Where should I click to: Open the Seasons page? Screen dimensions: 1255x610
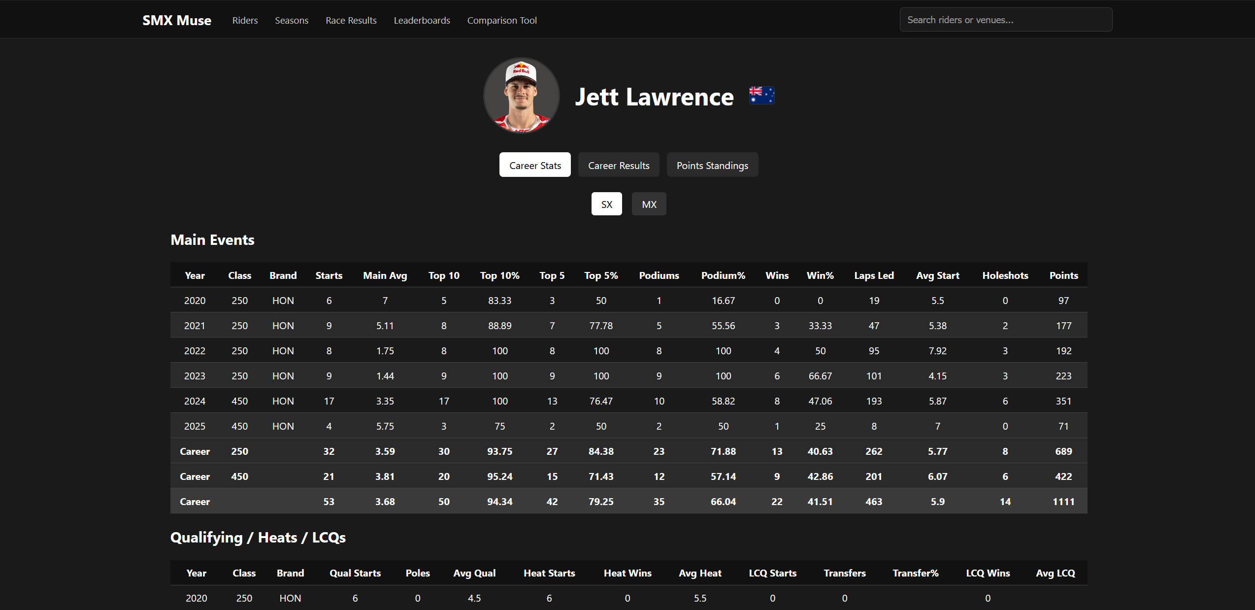(x=291, y=20)
